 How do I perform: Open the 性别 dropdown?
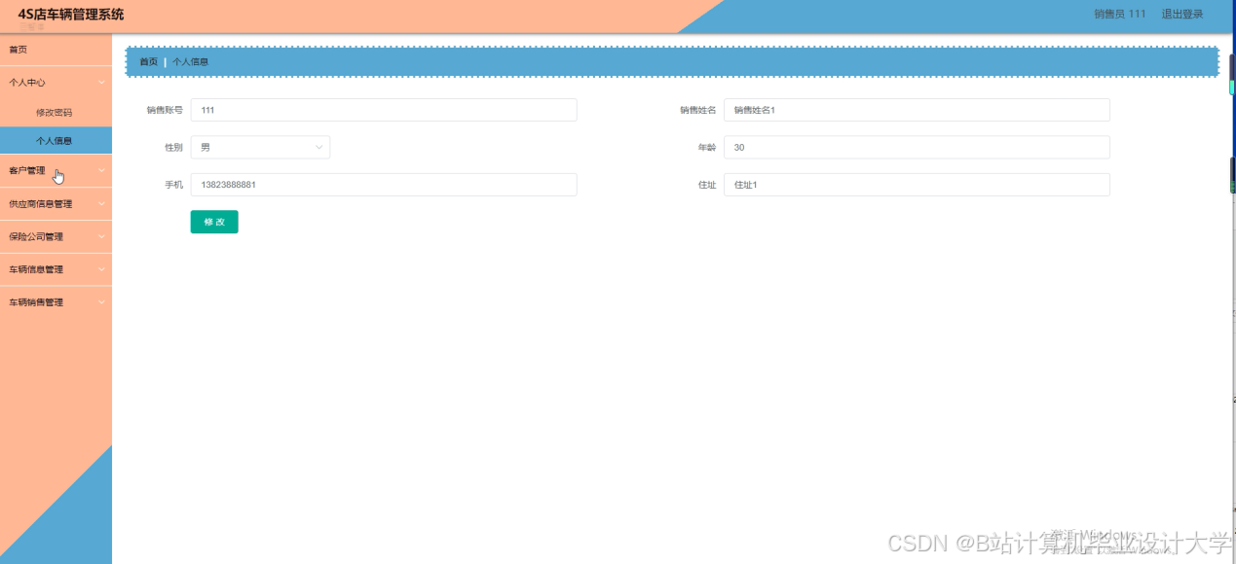260,147
